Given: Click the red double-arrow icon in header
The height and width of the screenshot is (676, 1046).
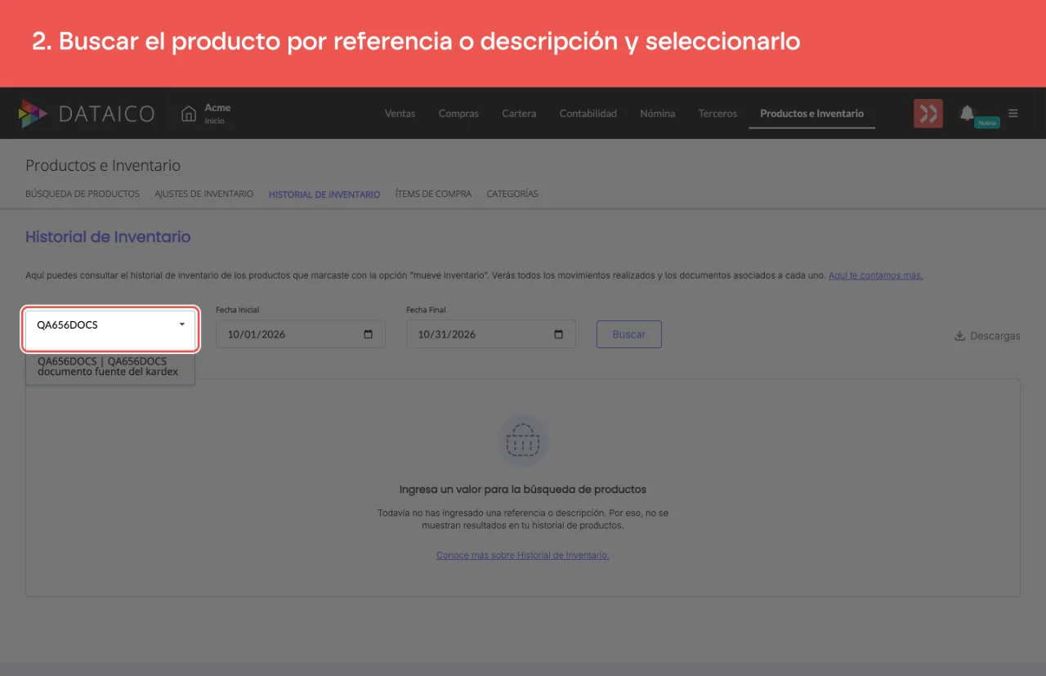Looking at the screenshot, I should click(928, 114).
